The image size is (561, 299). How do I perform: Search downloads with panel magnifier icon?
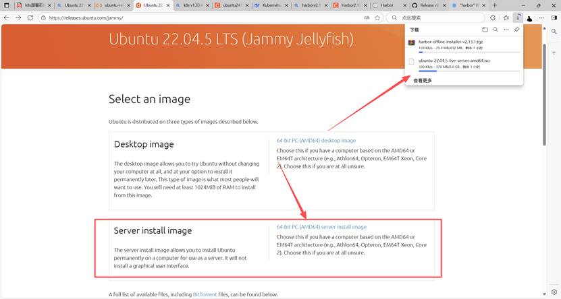(x=496, y=30)
